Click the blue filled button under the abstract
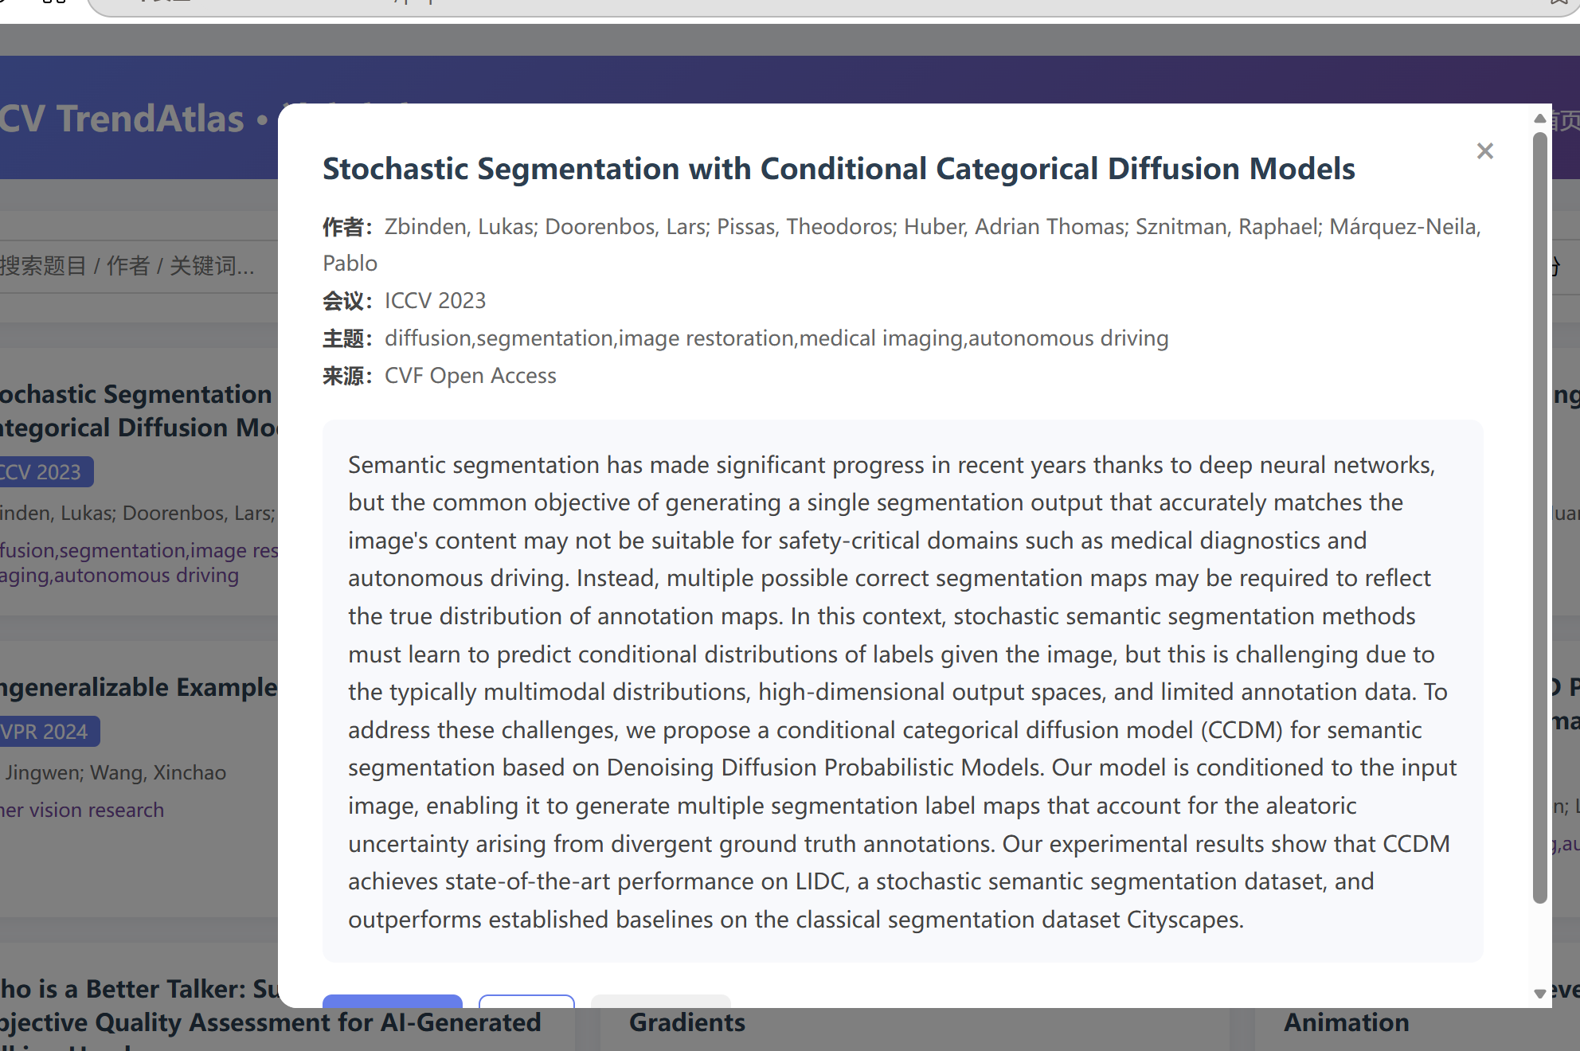Viewport: 1580px width, 1051px height. (392, 1002)
